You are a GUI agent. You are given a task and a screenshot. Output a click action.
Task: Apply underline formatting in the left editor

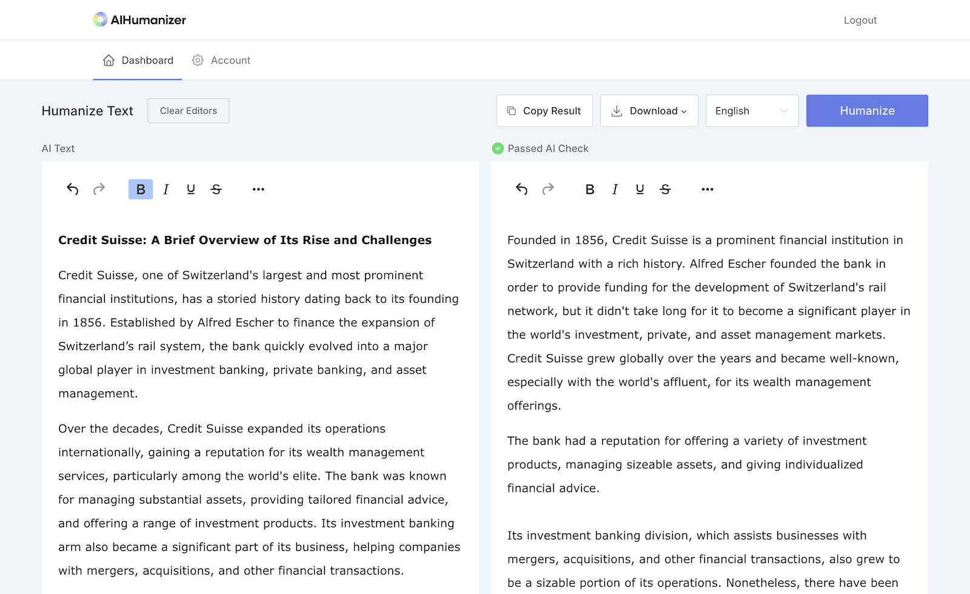[190, 189]
